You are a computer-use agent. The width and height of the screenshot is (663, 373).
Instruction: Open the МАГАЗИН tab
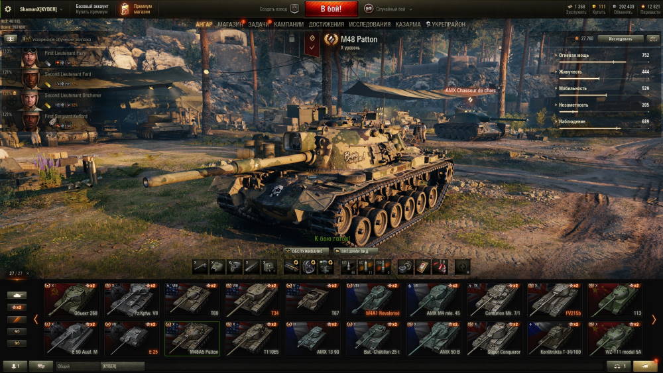point(230,25)
